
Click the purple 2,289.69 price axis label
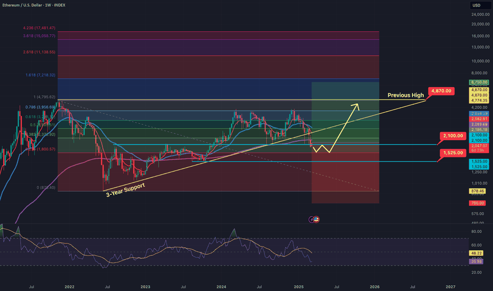pos(479,124)
